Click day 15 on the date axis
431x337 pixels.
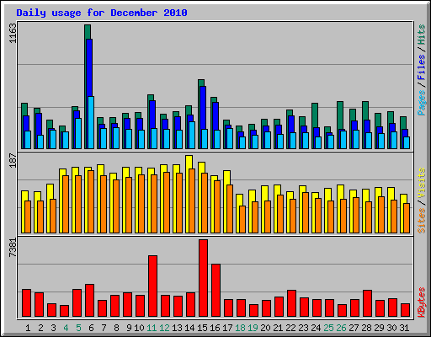tap(202, 328)
